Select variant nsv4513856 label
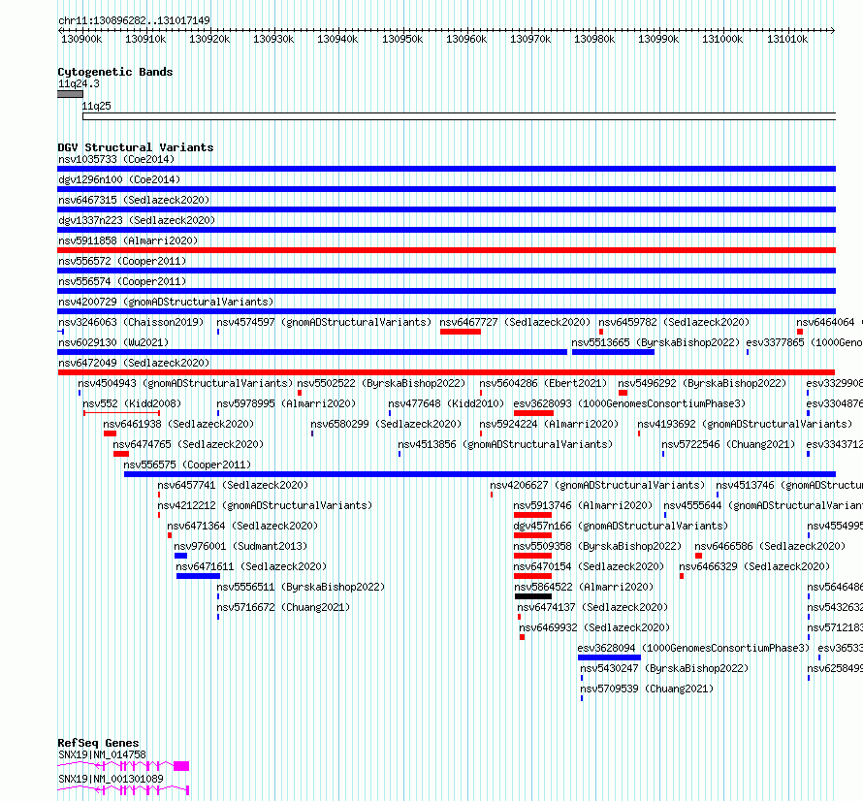Image resolution: width=863 pixels, height=801 pixels. pos(505,444)
